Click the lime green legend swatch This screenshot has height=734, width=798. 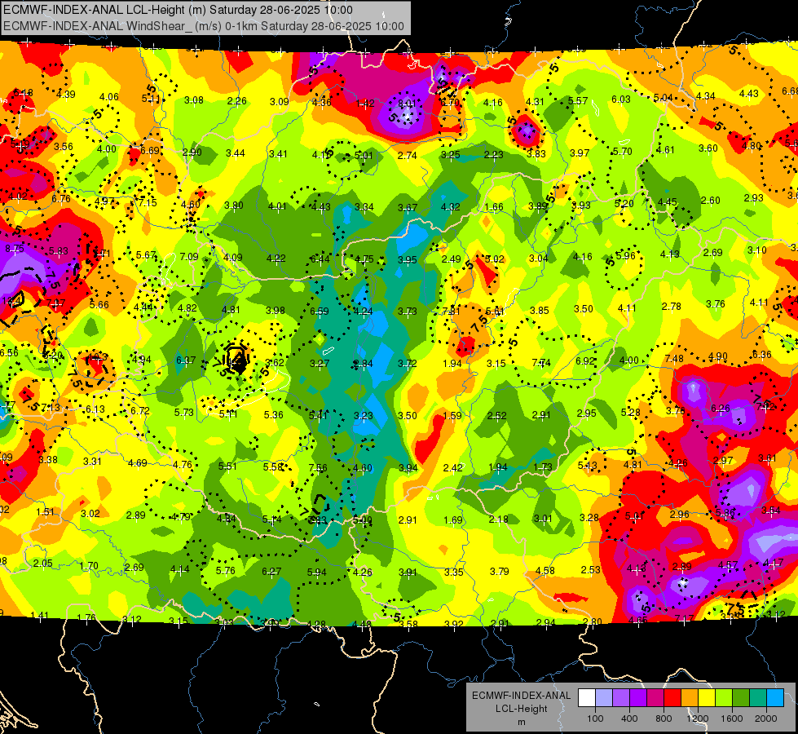[x=724, y=698]
